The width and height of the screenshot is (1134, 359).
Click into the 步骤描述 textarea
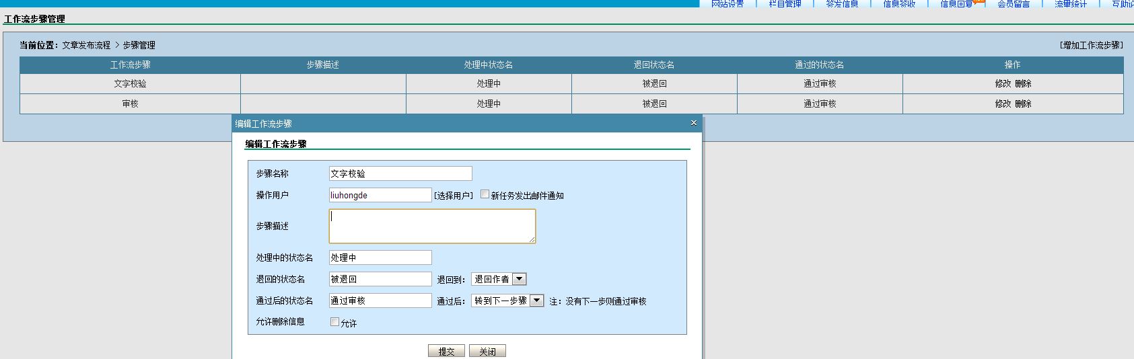(x=432, y=226)
